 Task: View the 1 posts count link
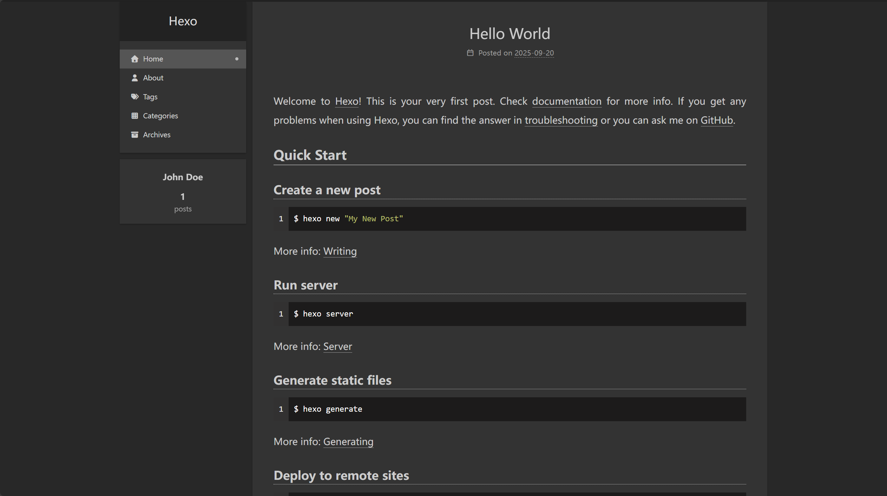183,202
